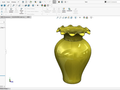
Task: Click Apply Scene in the second-row toolbar
Action: [45, 5]
